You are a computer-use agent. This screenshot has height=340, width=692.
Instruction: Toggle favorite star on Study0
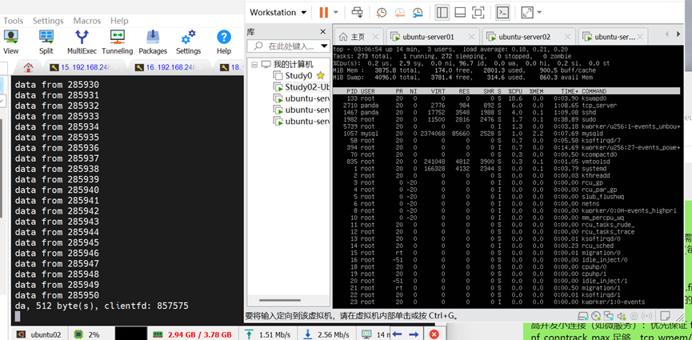click(320, 75)
